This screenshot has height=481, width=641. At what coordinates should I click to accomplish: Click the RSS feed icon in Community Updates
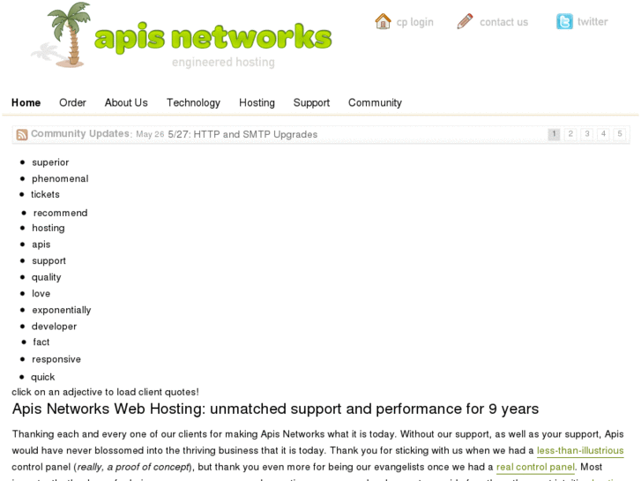tap(22, 134)
